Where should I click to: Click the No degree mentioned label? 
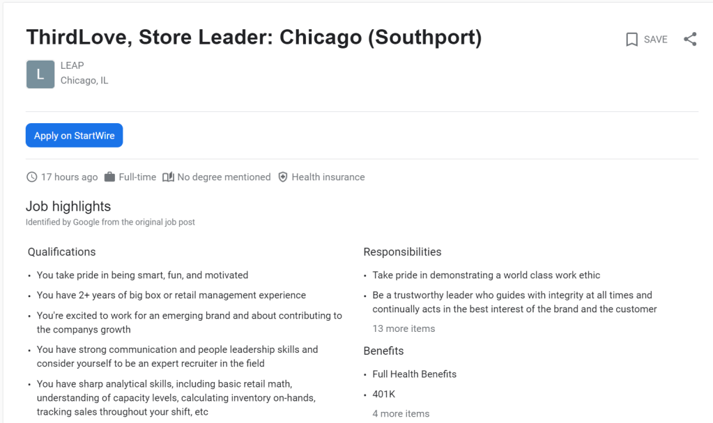(224, 177)
